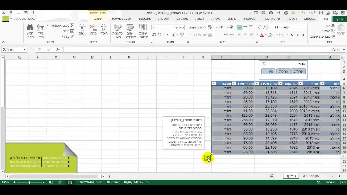Toggle bottom vertical alignment button

[239, 27]
